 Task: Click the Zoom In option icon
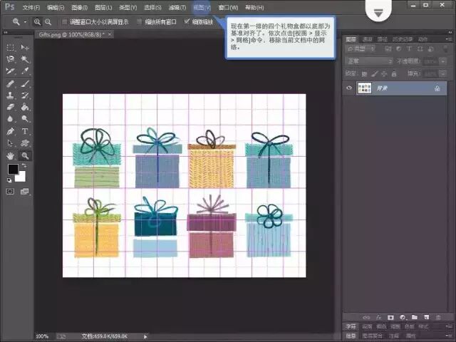tap(37, 22)
